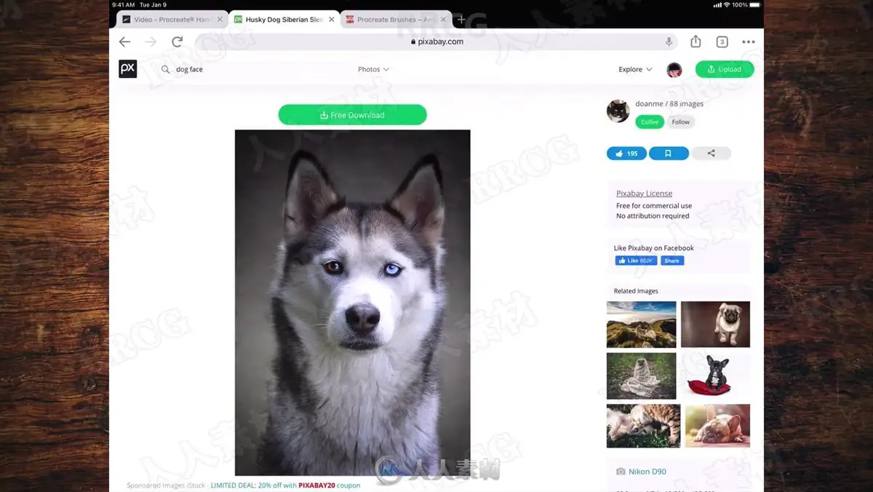The width and height of the screenshot is (873, 492).
Task: Like the photo with thumbs-up 195
Action: coord(626,154)
